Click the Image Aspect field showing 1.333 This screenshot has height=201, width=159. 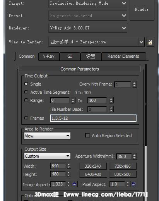(x=58, y=184)
